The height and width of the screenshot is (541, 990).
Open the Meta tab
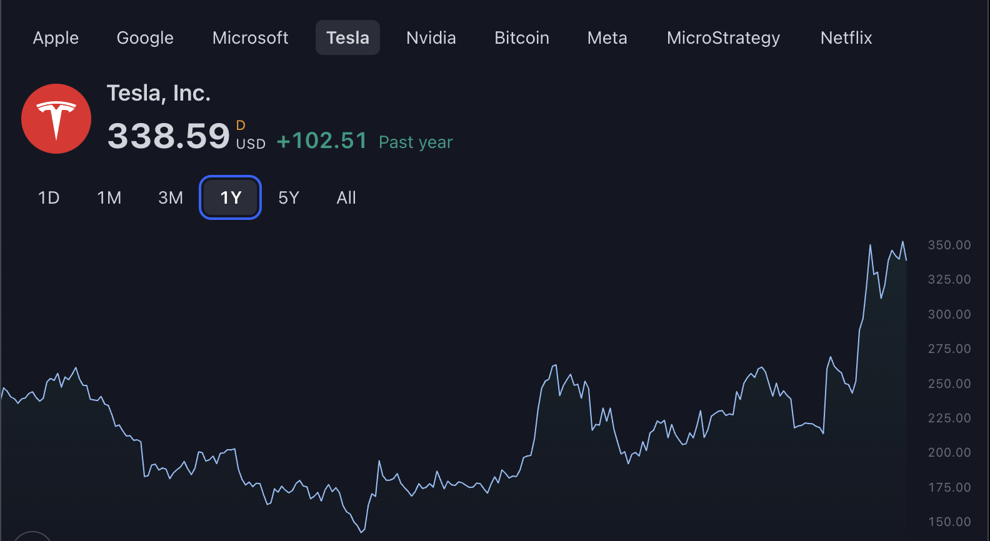pyautogui.click(x=607, y=37)
